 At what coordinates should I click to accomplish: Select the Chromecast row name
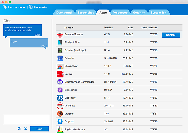tap(71, 66)
